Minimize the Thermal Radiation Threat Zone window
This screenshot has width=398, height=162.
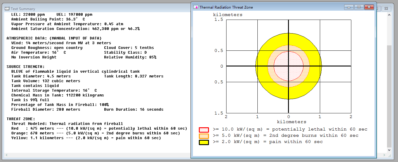tap(349, 7)
